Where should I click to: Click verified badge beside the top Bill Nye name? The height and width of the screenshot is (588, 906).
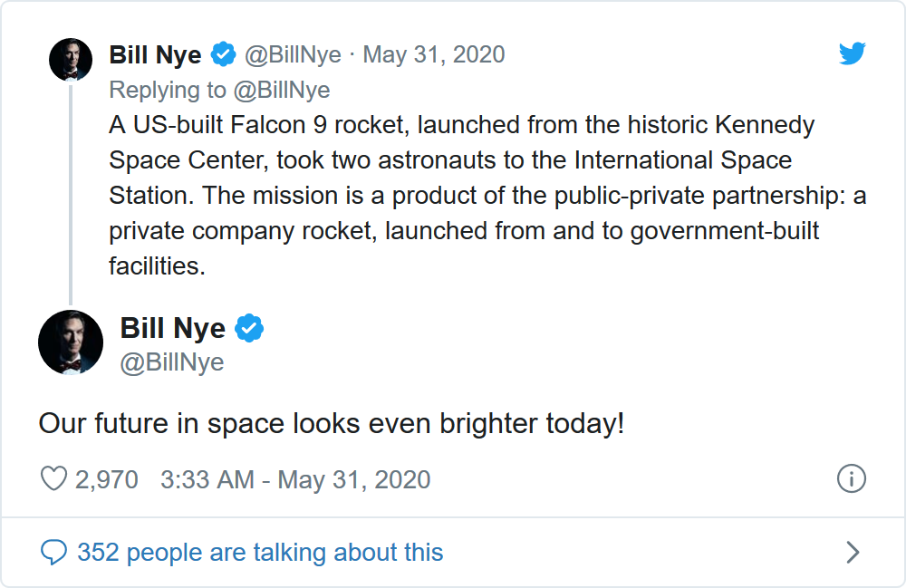coord(223,54)
